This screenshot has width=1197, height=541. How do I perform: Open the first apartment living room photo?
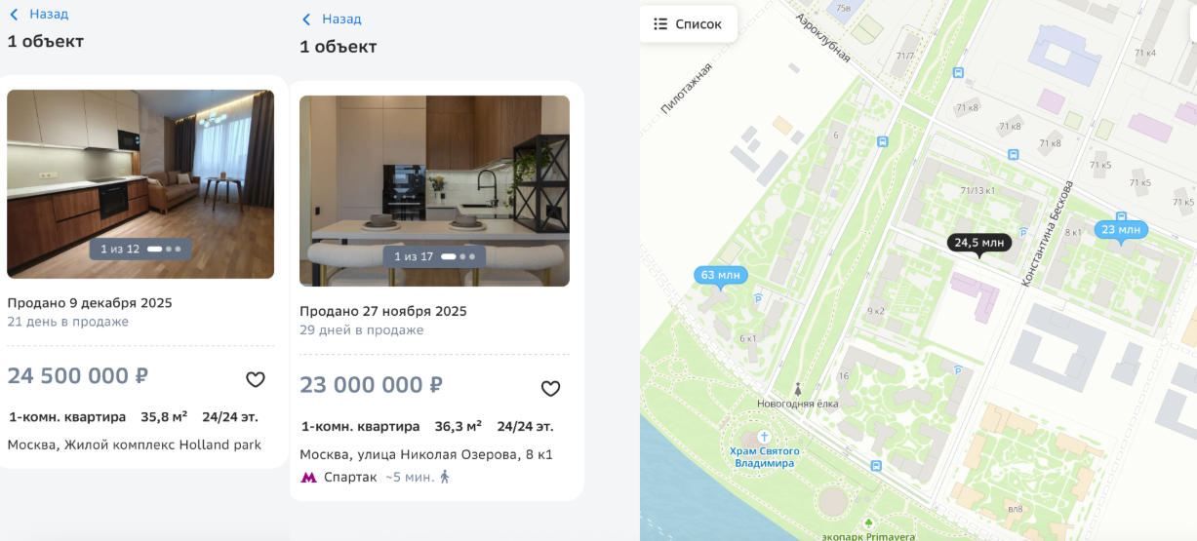pyautogui.click(x=140, y=184)
